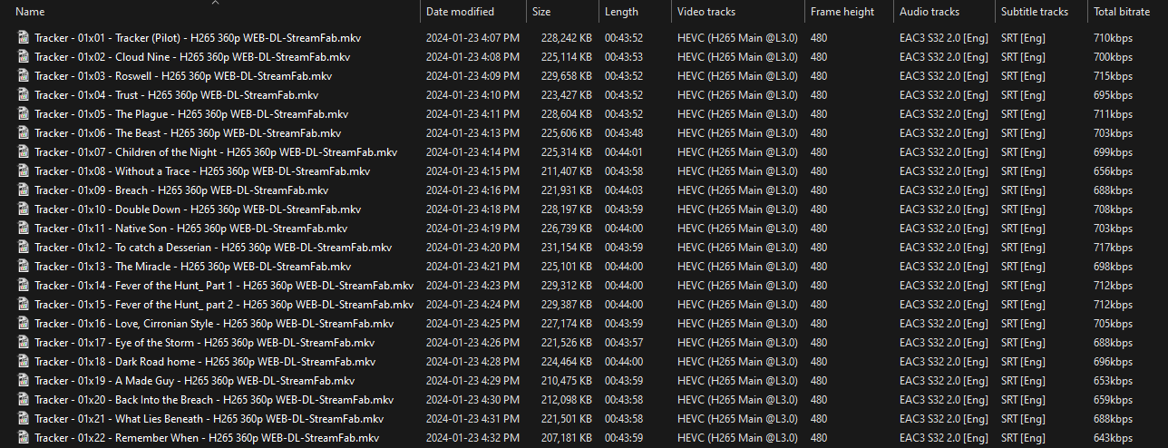The height and width of the screenshot is (448, 1168).
Task: Click the file icon of Fever of the Hunt_ Part 1
Action: tap(24, 286)
